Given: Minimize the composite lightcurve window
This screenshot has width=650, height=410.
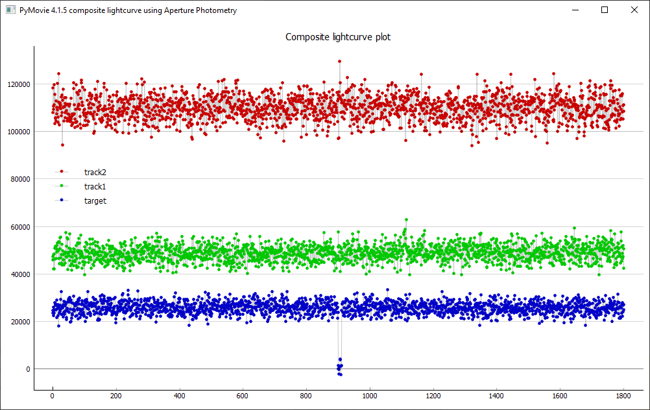Looking at the screenshot, I should 574,10.
